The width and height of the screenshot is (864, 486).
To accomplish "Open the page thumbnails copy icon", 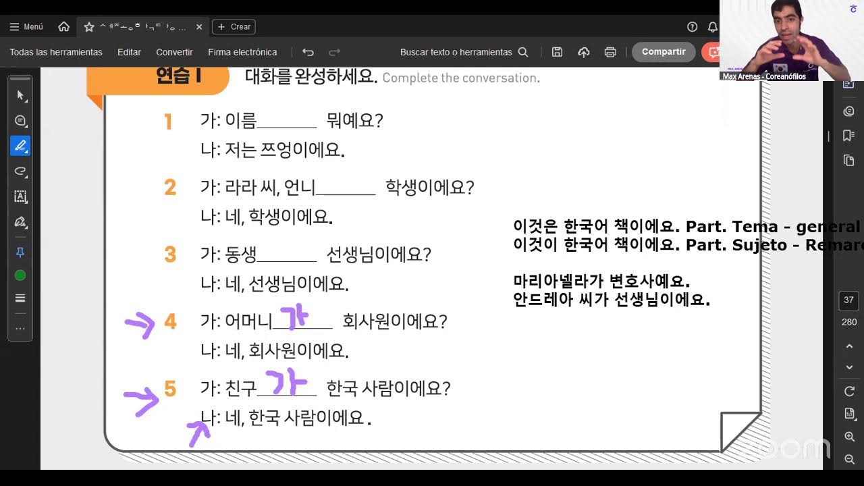I will [x=849, y=160].
